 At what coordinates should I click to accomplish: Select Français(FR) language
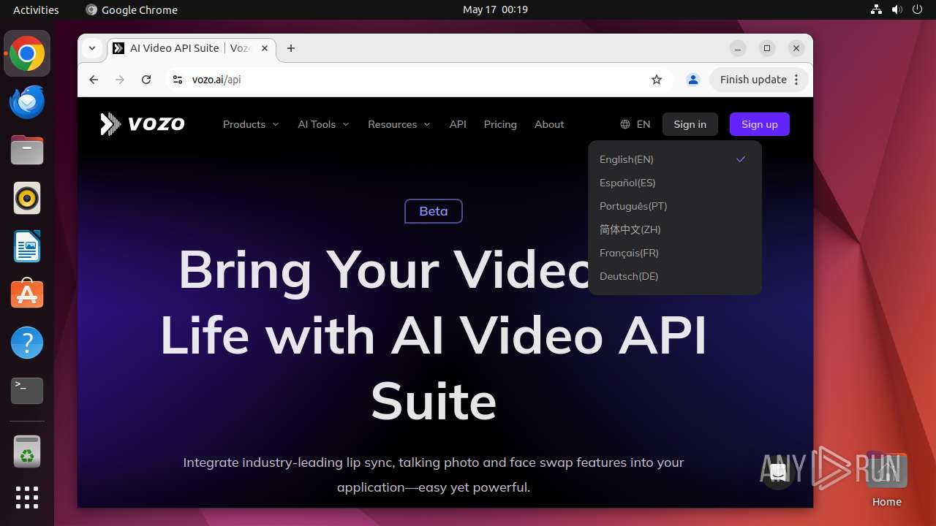[x=674, y=253]
